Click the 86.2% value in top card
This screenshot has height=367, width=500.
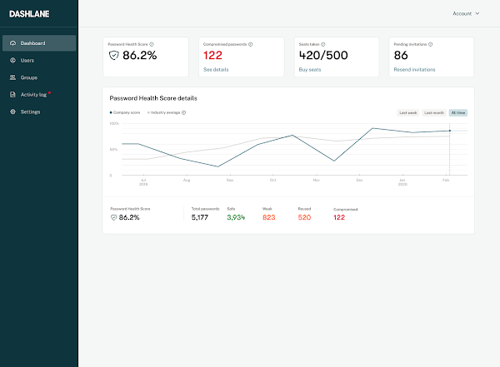(x=140, y=56)
